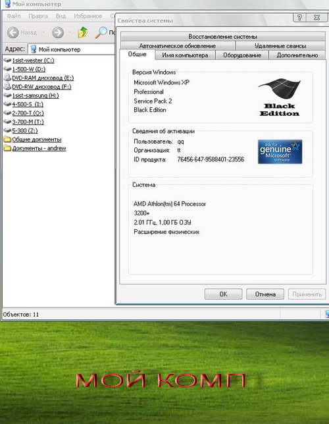This screenshot has height=424, width=329.
Task: Click the Help question mark title button
Action: 299,17
